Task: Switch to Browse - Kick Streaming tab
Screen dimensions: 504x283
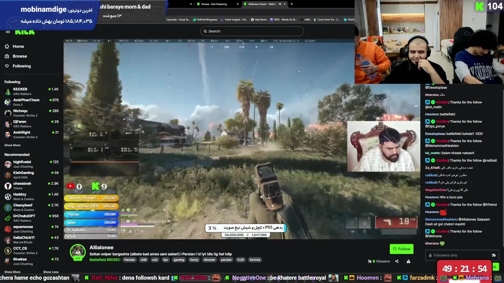Action: click(215, 4)
